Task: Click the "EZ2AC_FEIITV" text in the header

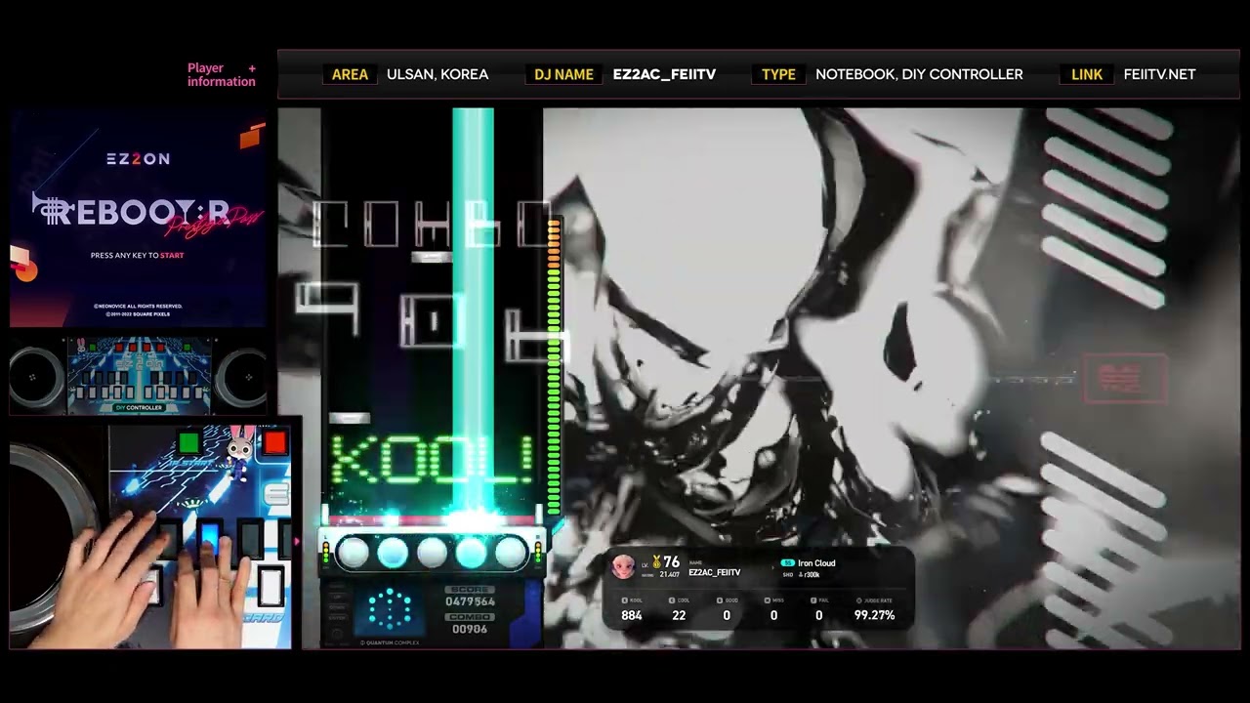Action: click(664, 74)
